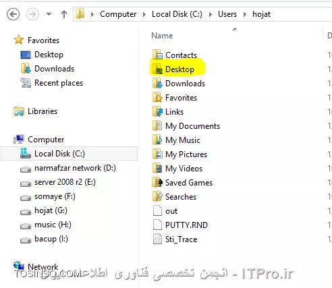Open music (H:) drive in sidebar
The width and height of the screenshot is (332, 288).
(x=53, y=225)
